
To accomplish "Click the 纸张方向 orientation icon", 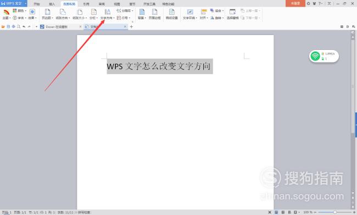I will (x=63, y=12).
